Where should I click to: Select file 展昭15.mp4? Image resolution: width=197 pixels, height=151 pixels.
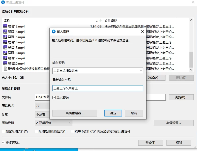[x=16, y=37]
